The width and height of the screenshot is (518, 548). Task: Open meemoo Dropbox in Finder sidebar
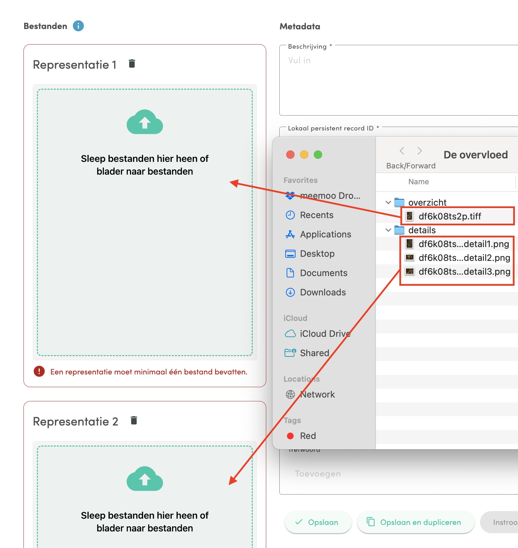(323, 196)
